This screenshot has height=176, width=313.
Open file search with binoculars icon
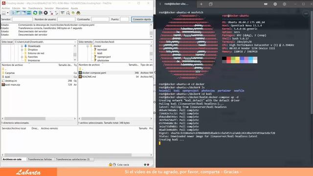[x=78, y=13]
